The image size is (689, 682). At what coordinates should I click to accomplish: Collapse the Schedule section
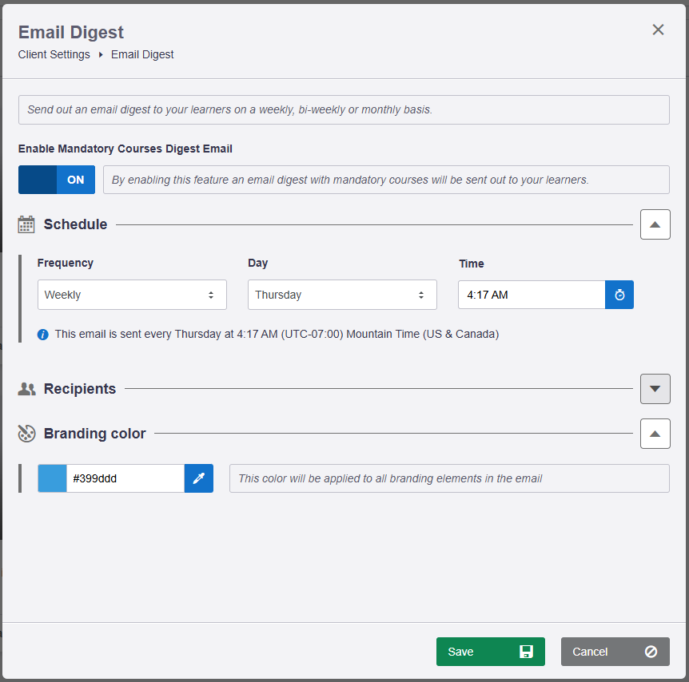[x=655, y=224]
